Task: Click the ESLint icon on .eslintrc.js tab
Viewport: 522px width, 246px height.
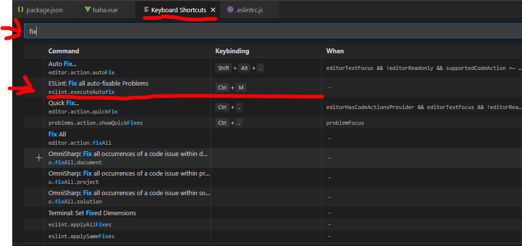Action: 230,10
